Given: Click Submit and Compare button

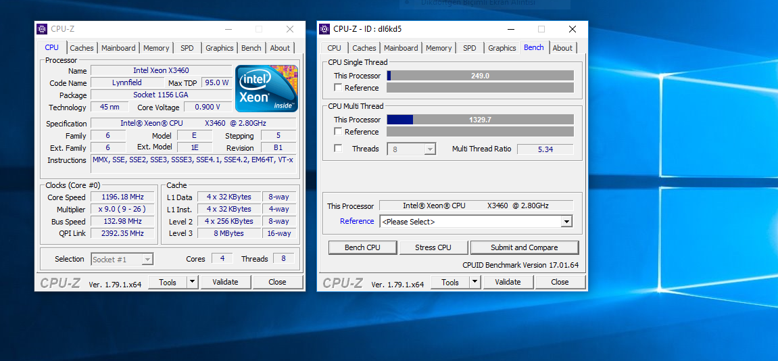Looking at the screenshot, I should (x=525, y=247).
